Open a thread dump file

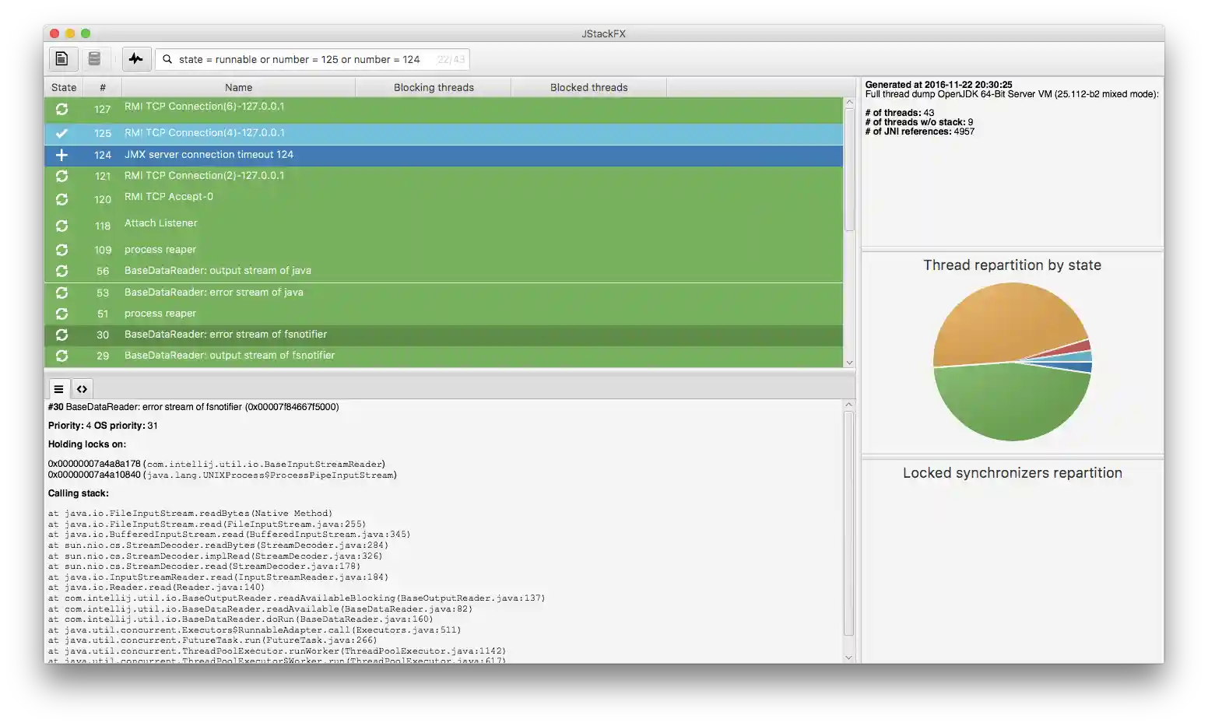pyautogui.click(x=62, y=58)
